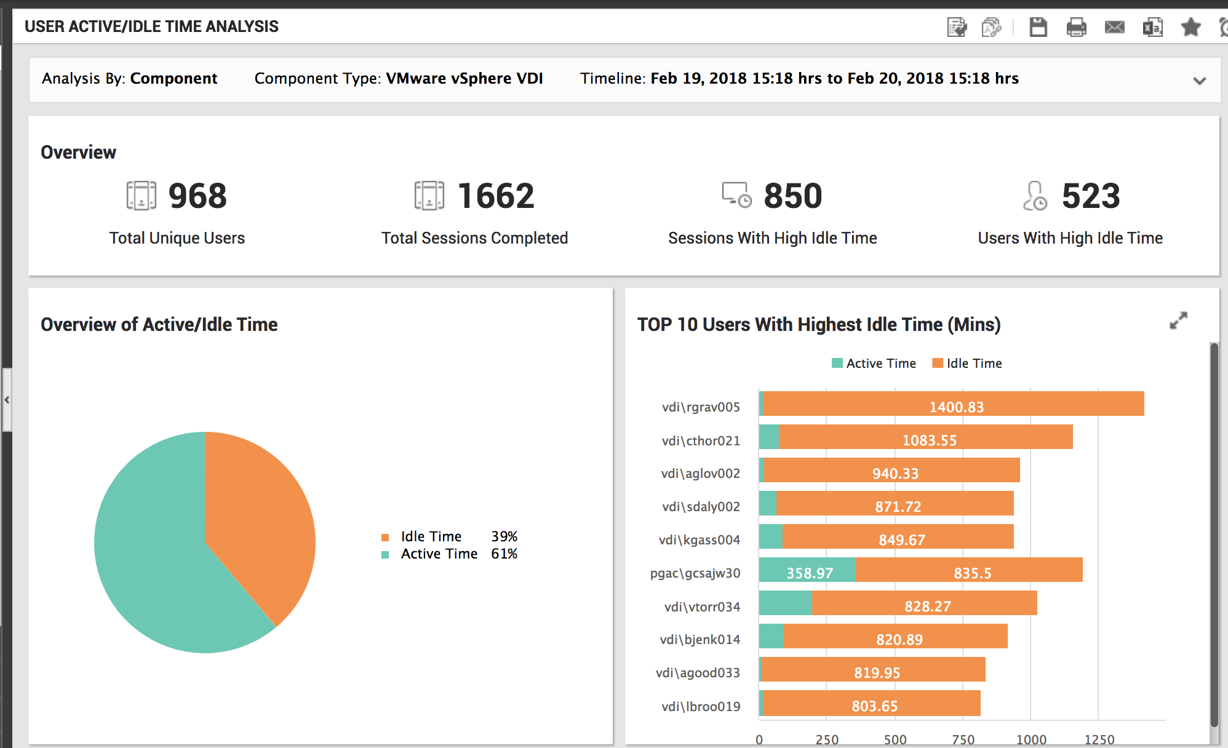This screenshot has height=748, width=1228.
Task: Toggle Idle Time series in bar chart legend
Action: point(967,363)
